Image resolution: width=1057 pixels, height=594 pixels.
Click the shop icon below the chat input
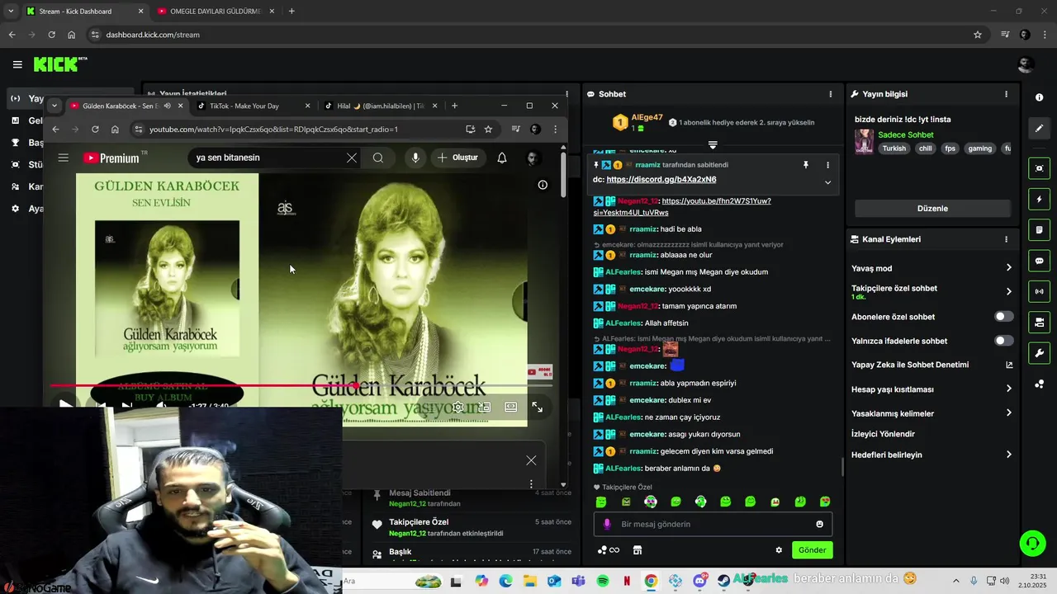[x=637, y=550]
